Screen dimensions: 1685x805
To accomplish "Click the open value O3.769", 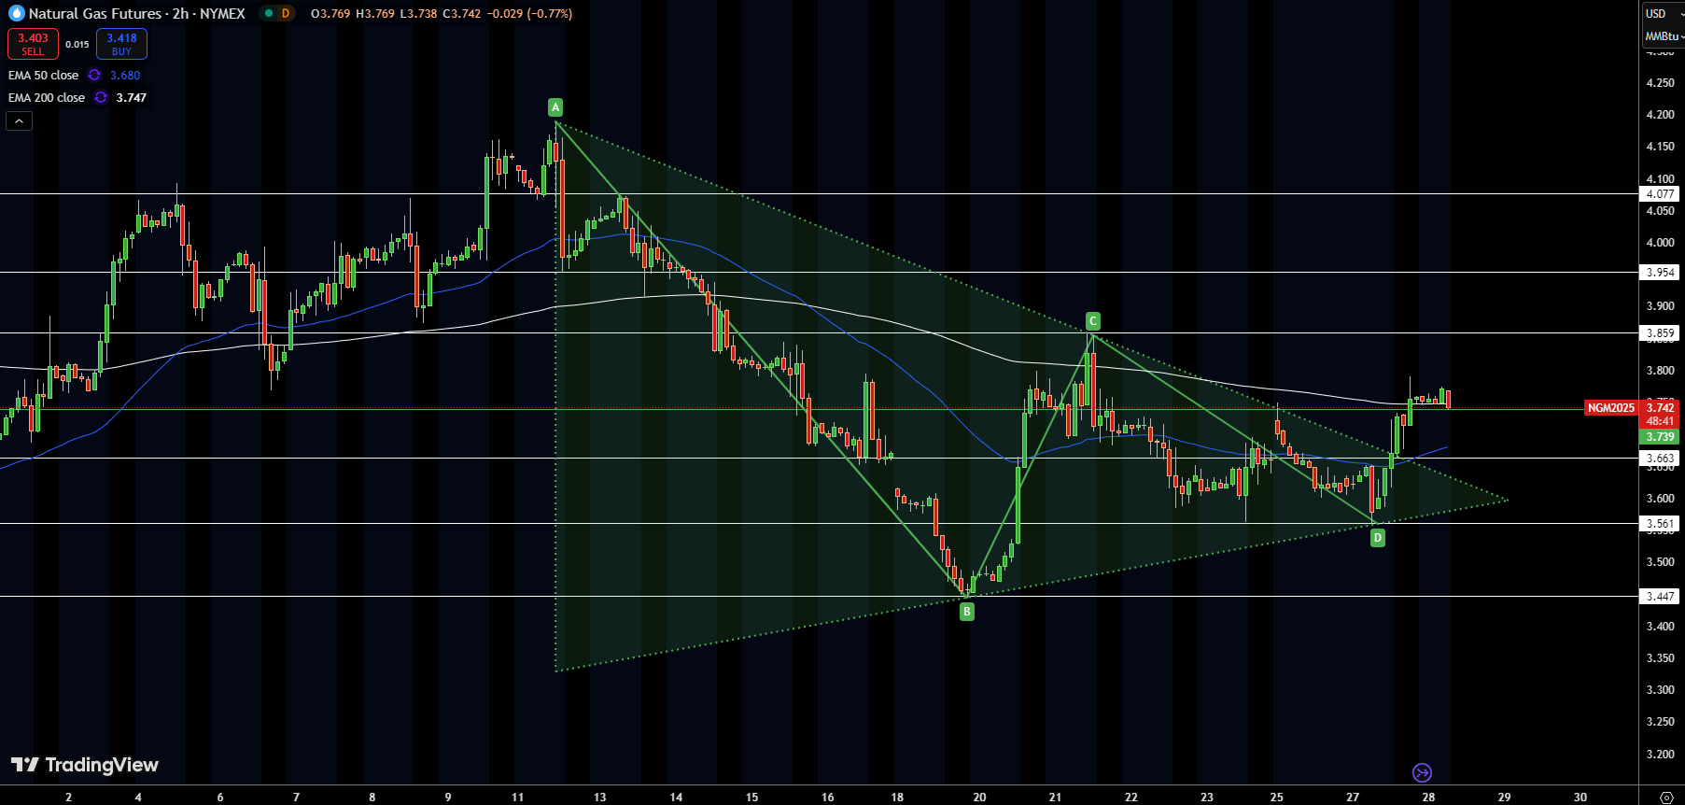I will pos(330,14).
